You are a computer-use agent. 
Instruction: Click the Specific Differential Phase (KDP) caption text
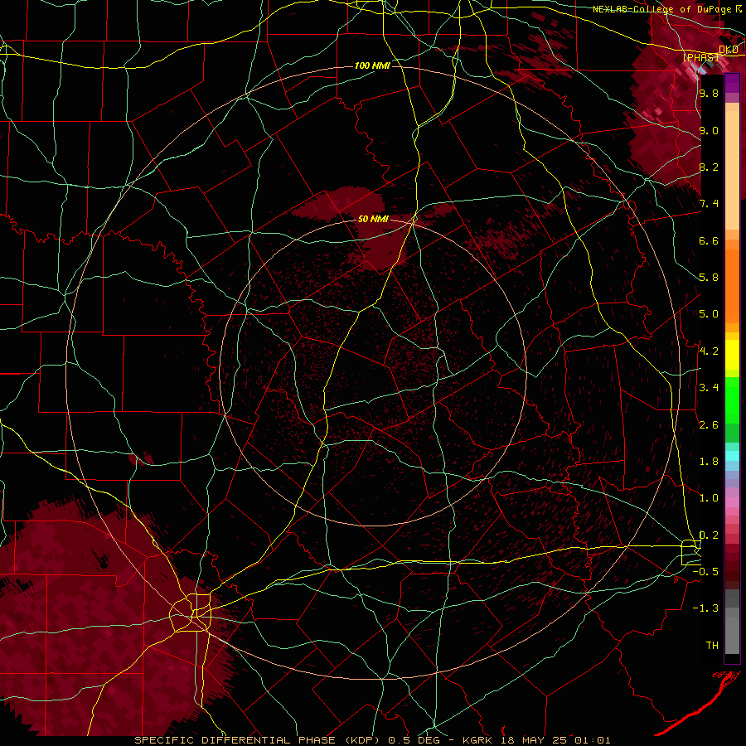(x=259, y=740)
